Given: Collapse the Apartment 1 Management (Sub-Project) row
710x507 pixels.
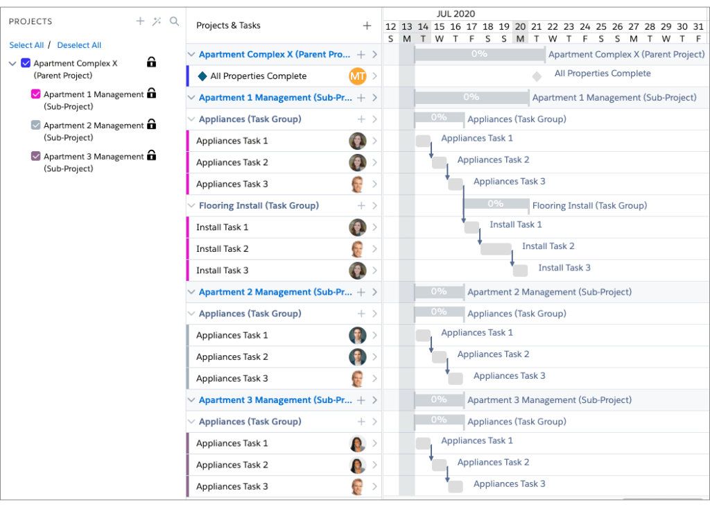Looking at the screenshot, I should click(191, 98).
